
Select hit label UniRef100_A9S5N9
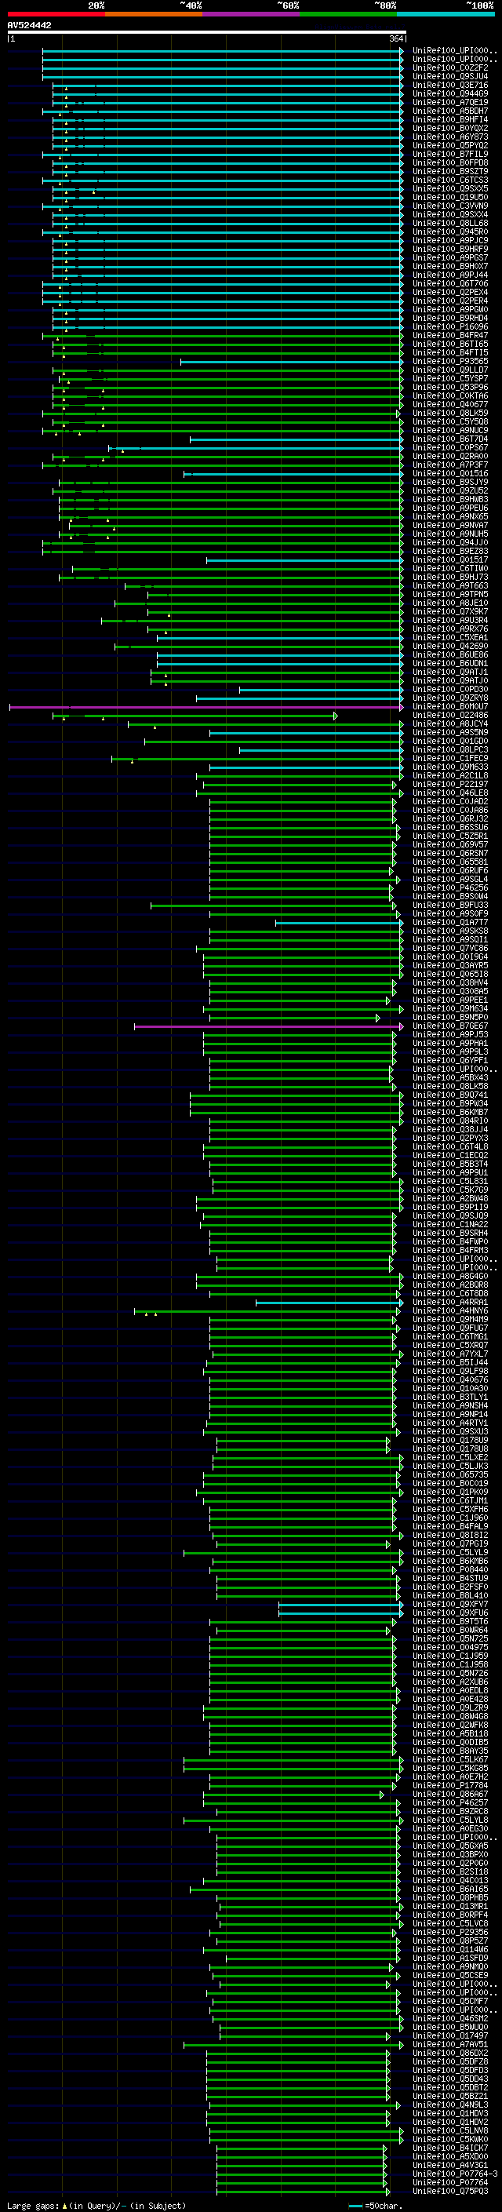pos(450,732)
